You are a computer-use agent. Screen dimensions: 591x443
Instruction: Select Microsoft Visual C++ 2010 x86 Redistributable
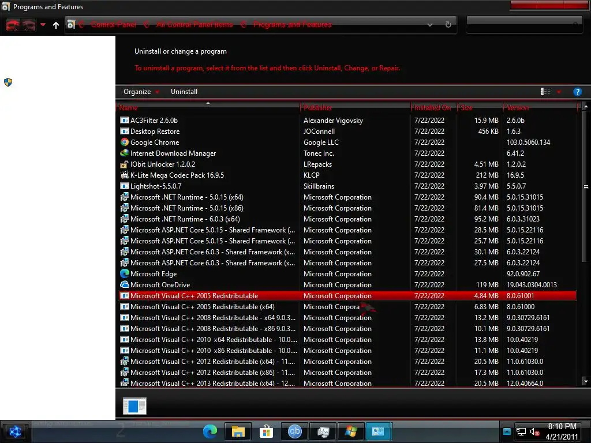click(x=347, y=350)
